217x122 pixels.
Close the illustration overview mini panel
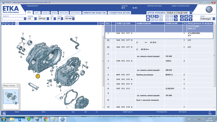tap(18, 86)
